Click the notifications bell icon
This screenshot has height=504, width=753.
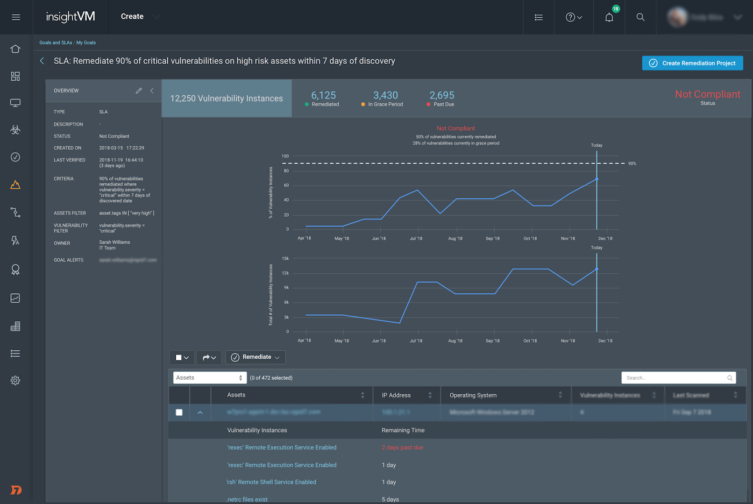point(609,17)
